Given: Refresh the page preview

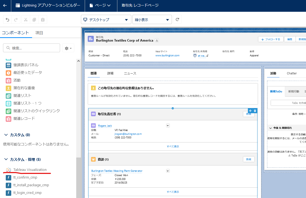Looking at the screenshot, I should point(177,19).
